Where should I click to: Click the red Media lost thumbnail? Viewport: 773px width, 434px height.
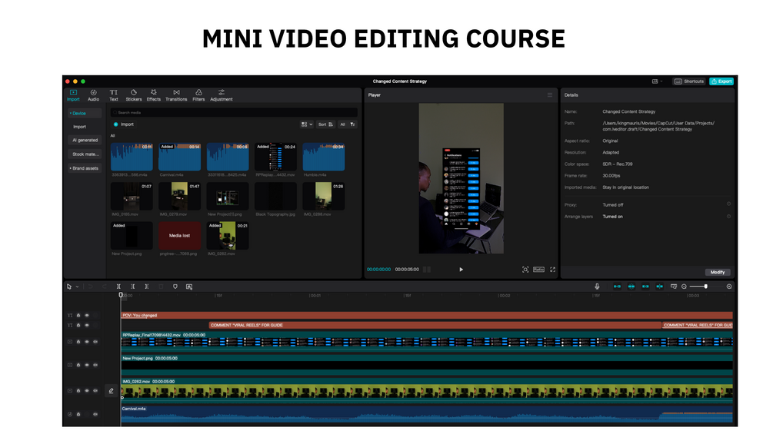tap(179, 236)
